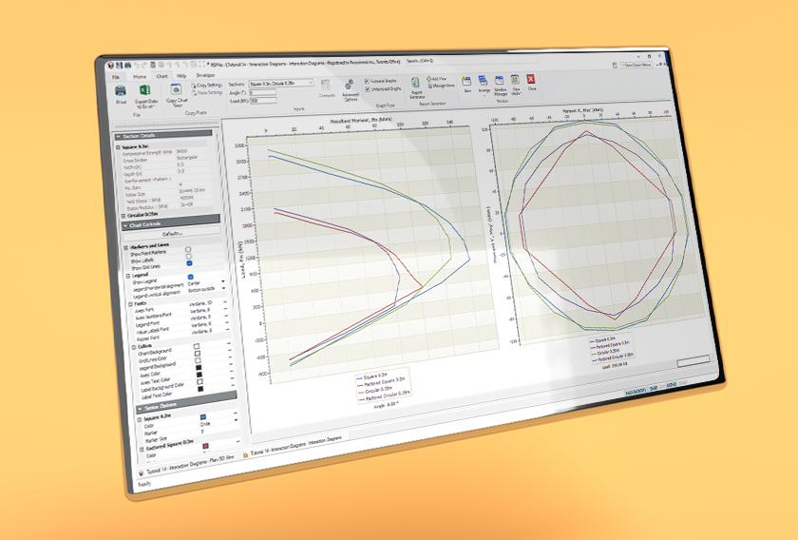798x540 pixels.
Task: Uncheck the Show Grid Lines checkbox
Action: click(189, 263)
